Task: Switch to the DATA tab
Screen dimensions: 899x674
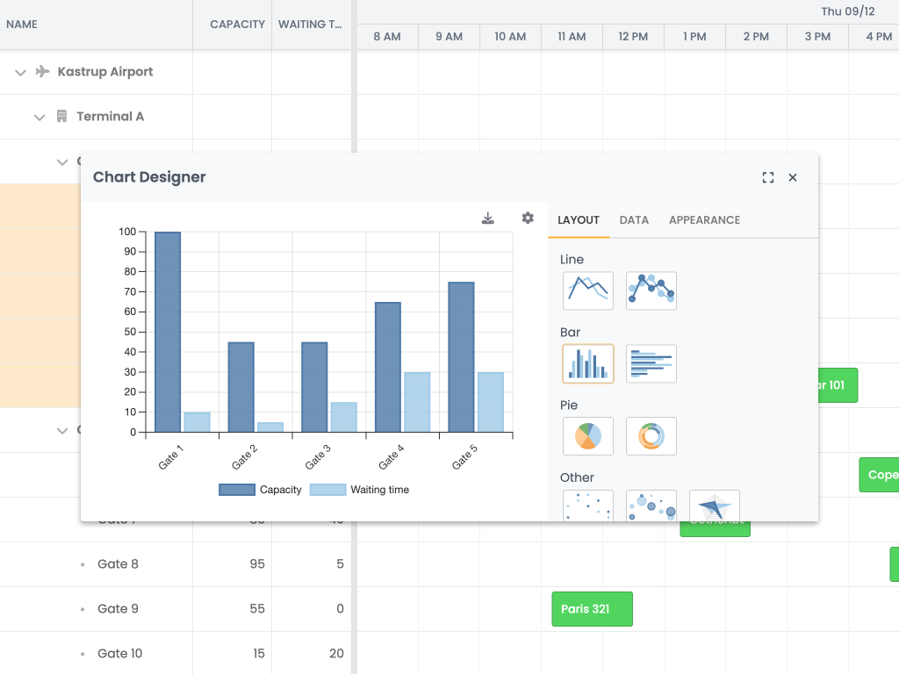Action: coord(634,220)
